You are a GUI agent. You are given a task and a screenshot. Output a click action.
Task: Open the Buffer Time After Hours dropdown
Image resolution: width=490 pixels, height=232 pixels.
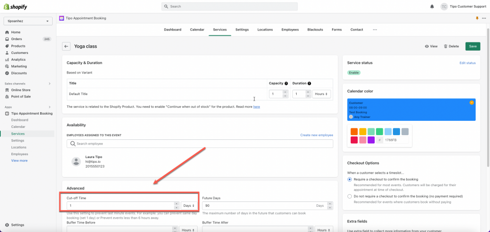coord(324,230)
